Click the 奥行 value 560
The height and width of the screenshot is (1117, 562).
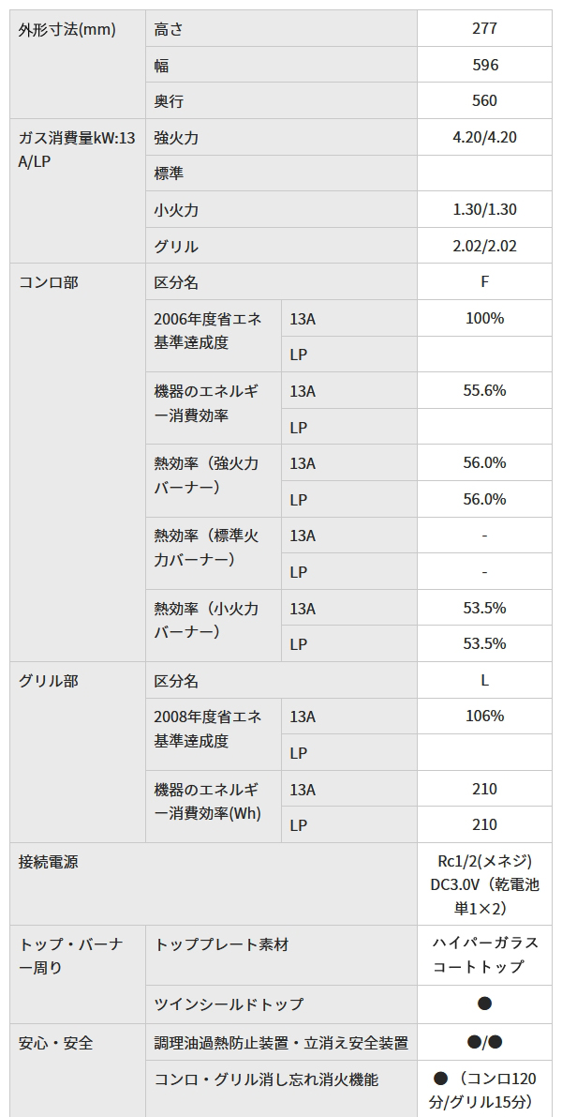pos(485,100)
